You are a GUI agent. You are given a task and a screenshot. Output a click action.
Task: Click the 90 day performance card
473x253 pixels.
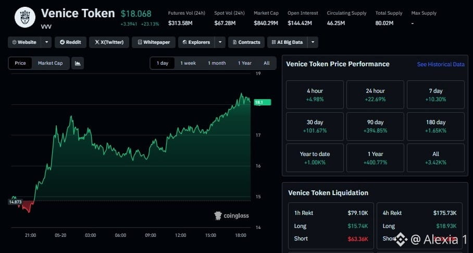click(x=375, y=126)
